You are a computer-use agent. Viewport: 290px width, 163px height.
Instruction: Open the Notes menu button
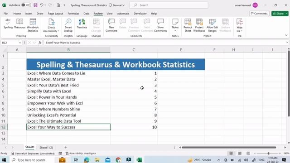pos(175,25)
